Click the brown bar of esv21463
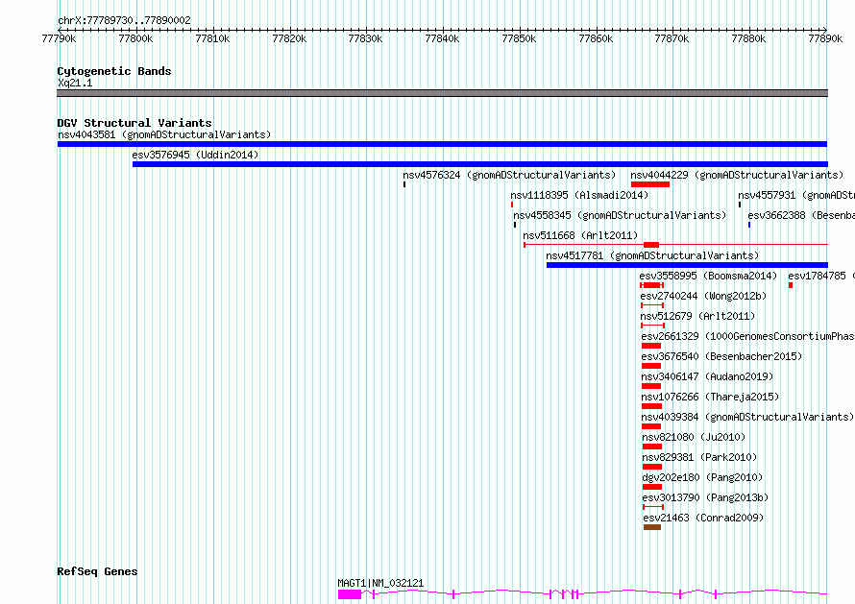Viewport: 855px width, 604px height. point(652,527)
